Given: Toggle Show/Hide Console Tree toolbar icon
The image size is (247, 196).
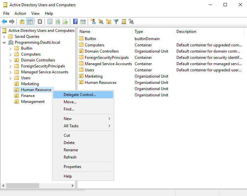Looking at the screenshot, I should (30, 21).
